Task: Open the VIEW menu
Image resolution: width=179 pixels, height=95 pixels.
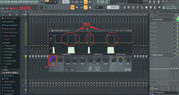Action: coord(20,2)
